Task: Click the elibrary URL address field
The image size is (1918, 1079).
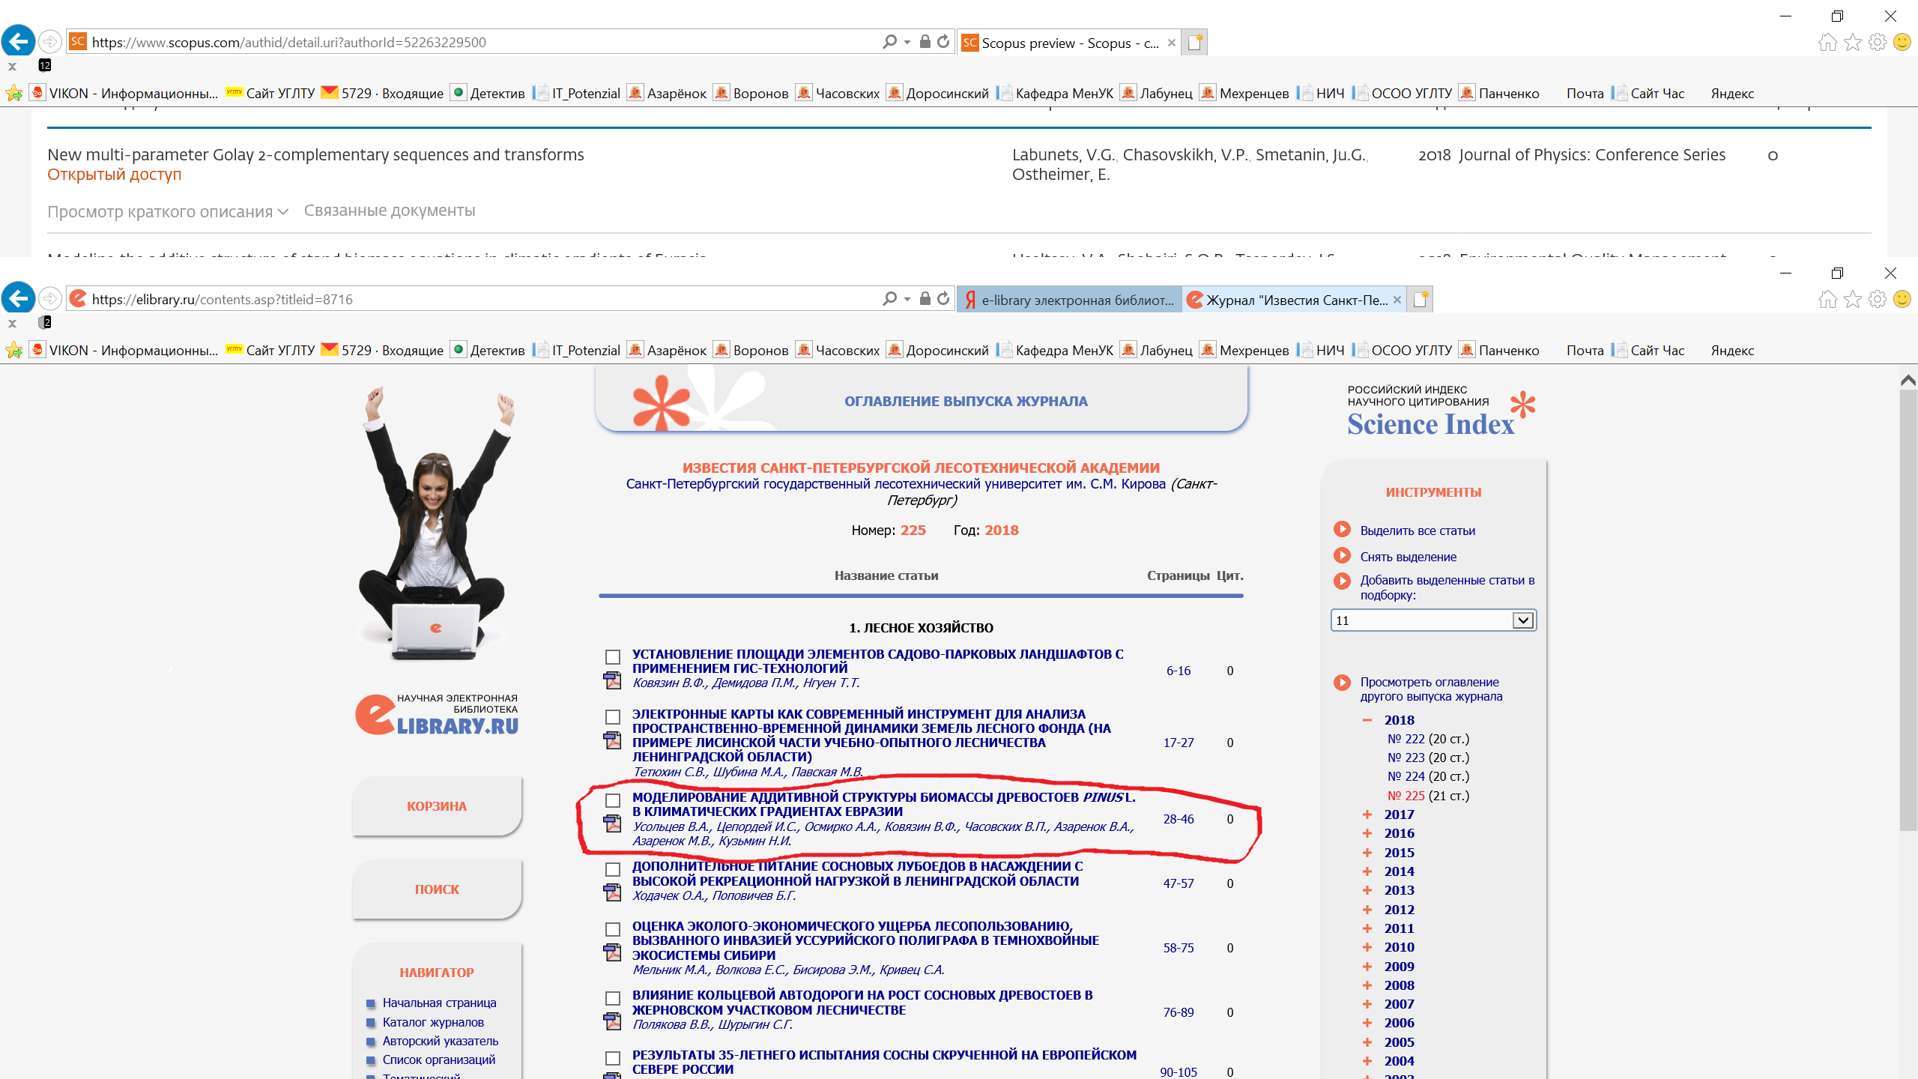Action: point(479,299)
